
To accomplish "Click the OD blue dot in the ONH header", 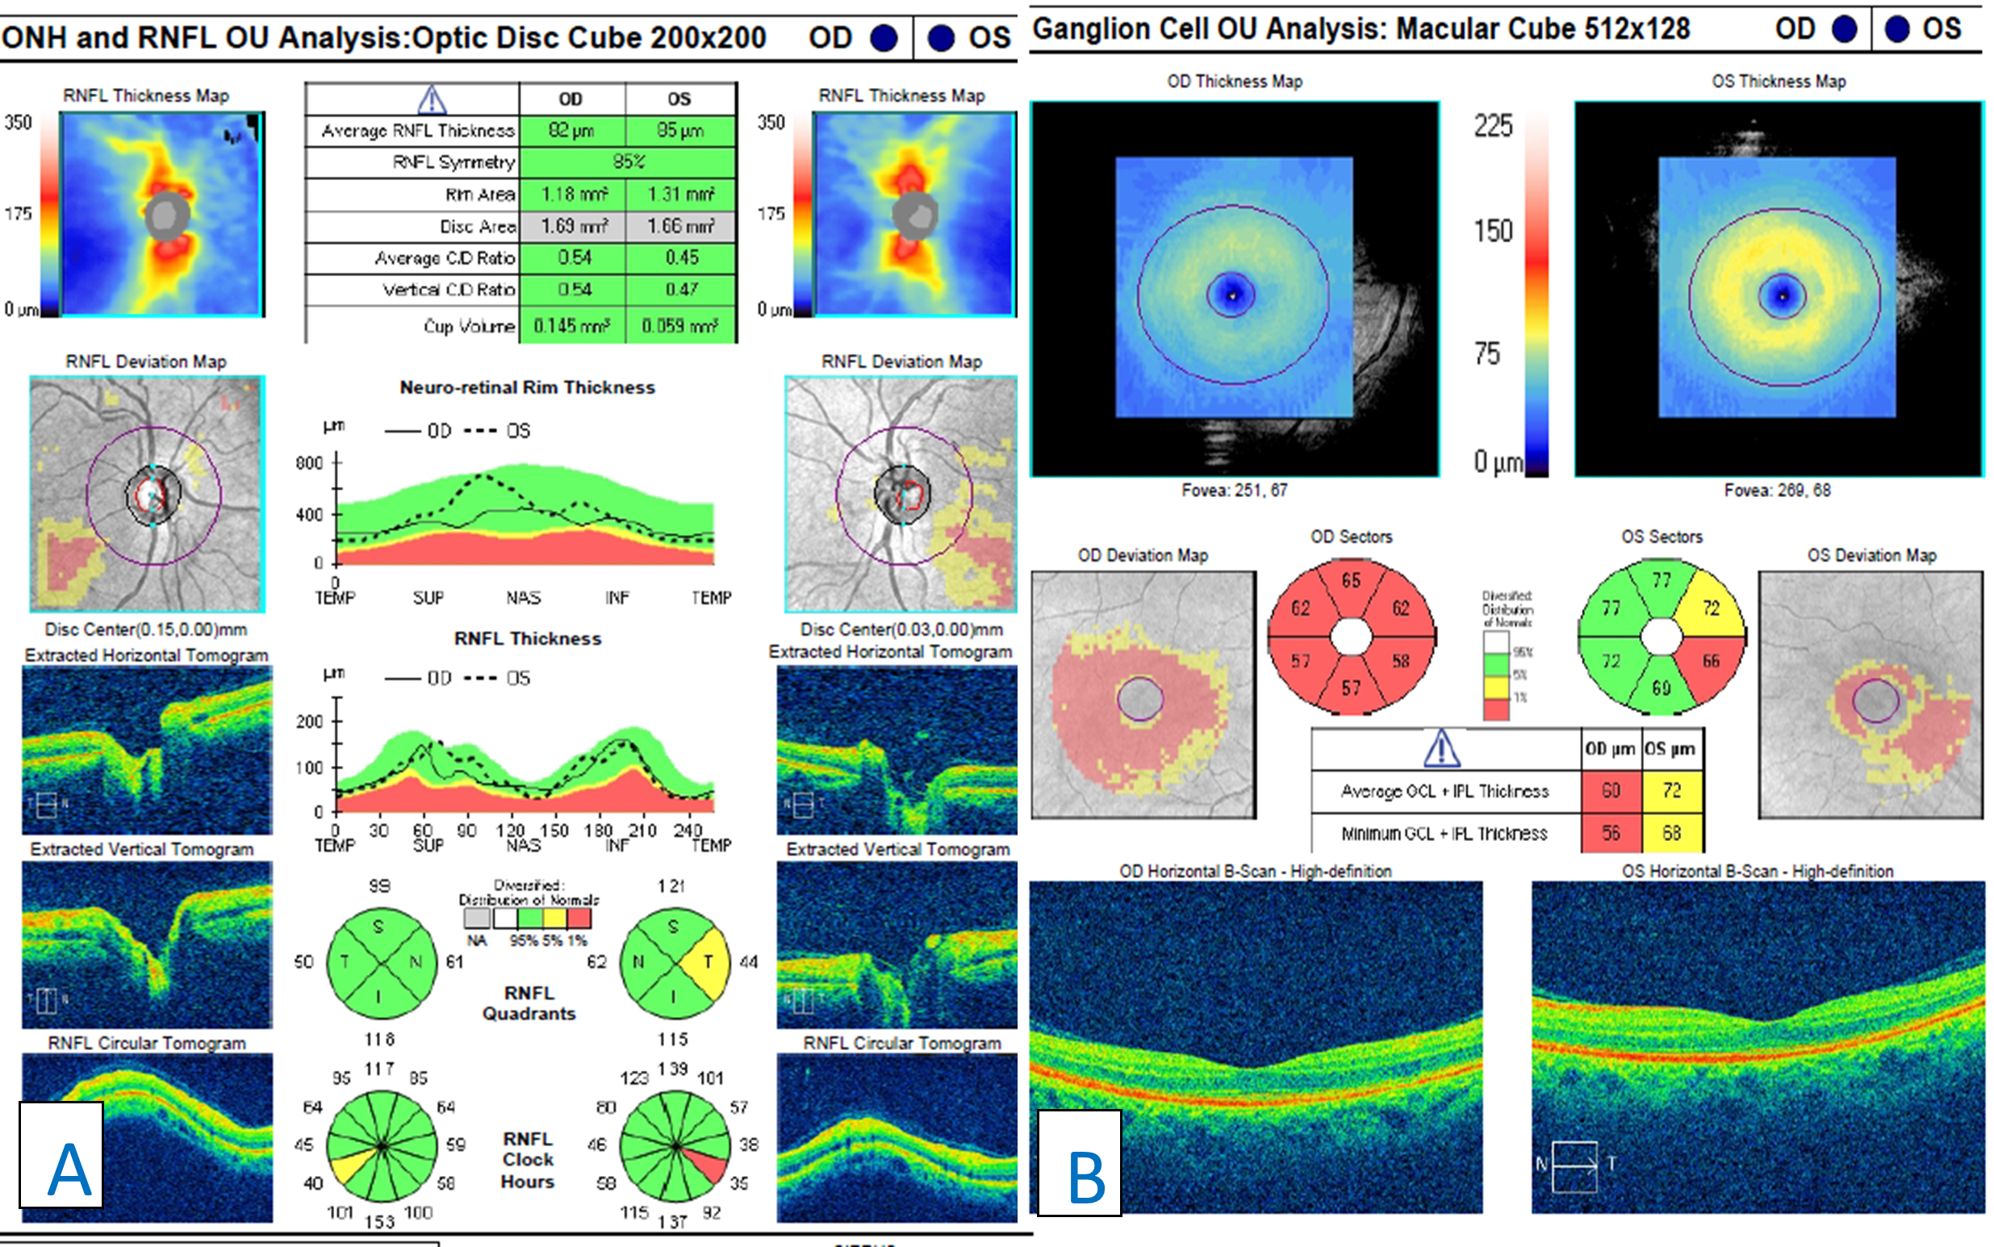I will pyautogui.click(x=884, y=38).
